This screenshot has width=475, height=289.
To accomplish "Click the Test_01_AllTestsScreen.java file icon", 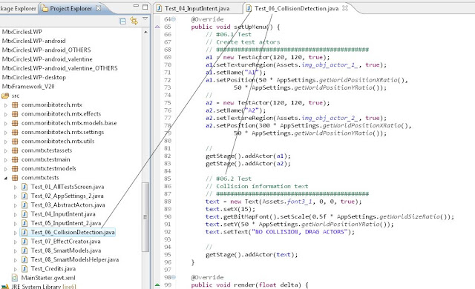I will [x=24, y=187].
